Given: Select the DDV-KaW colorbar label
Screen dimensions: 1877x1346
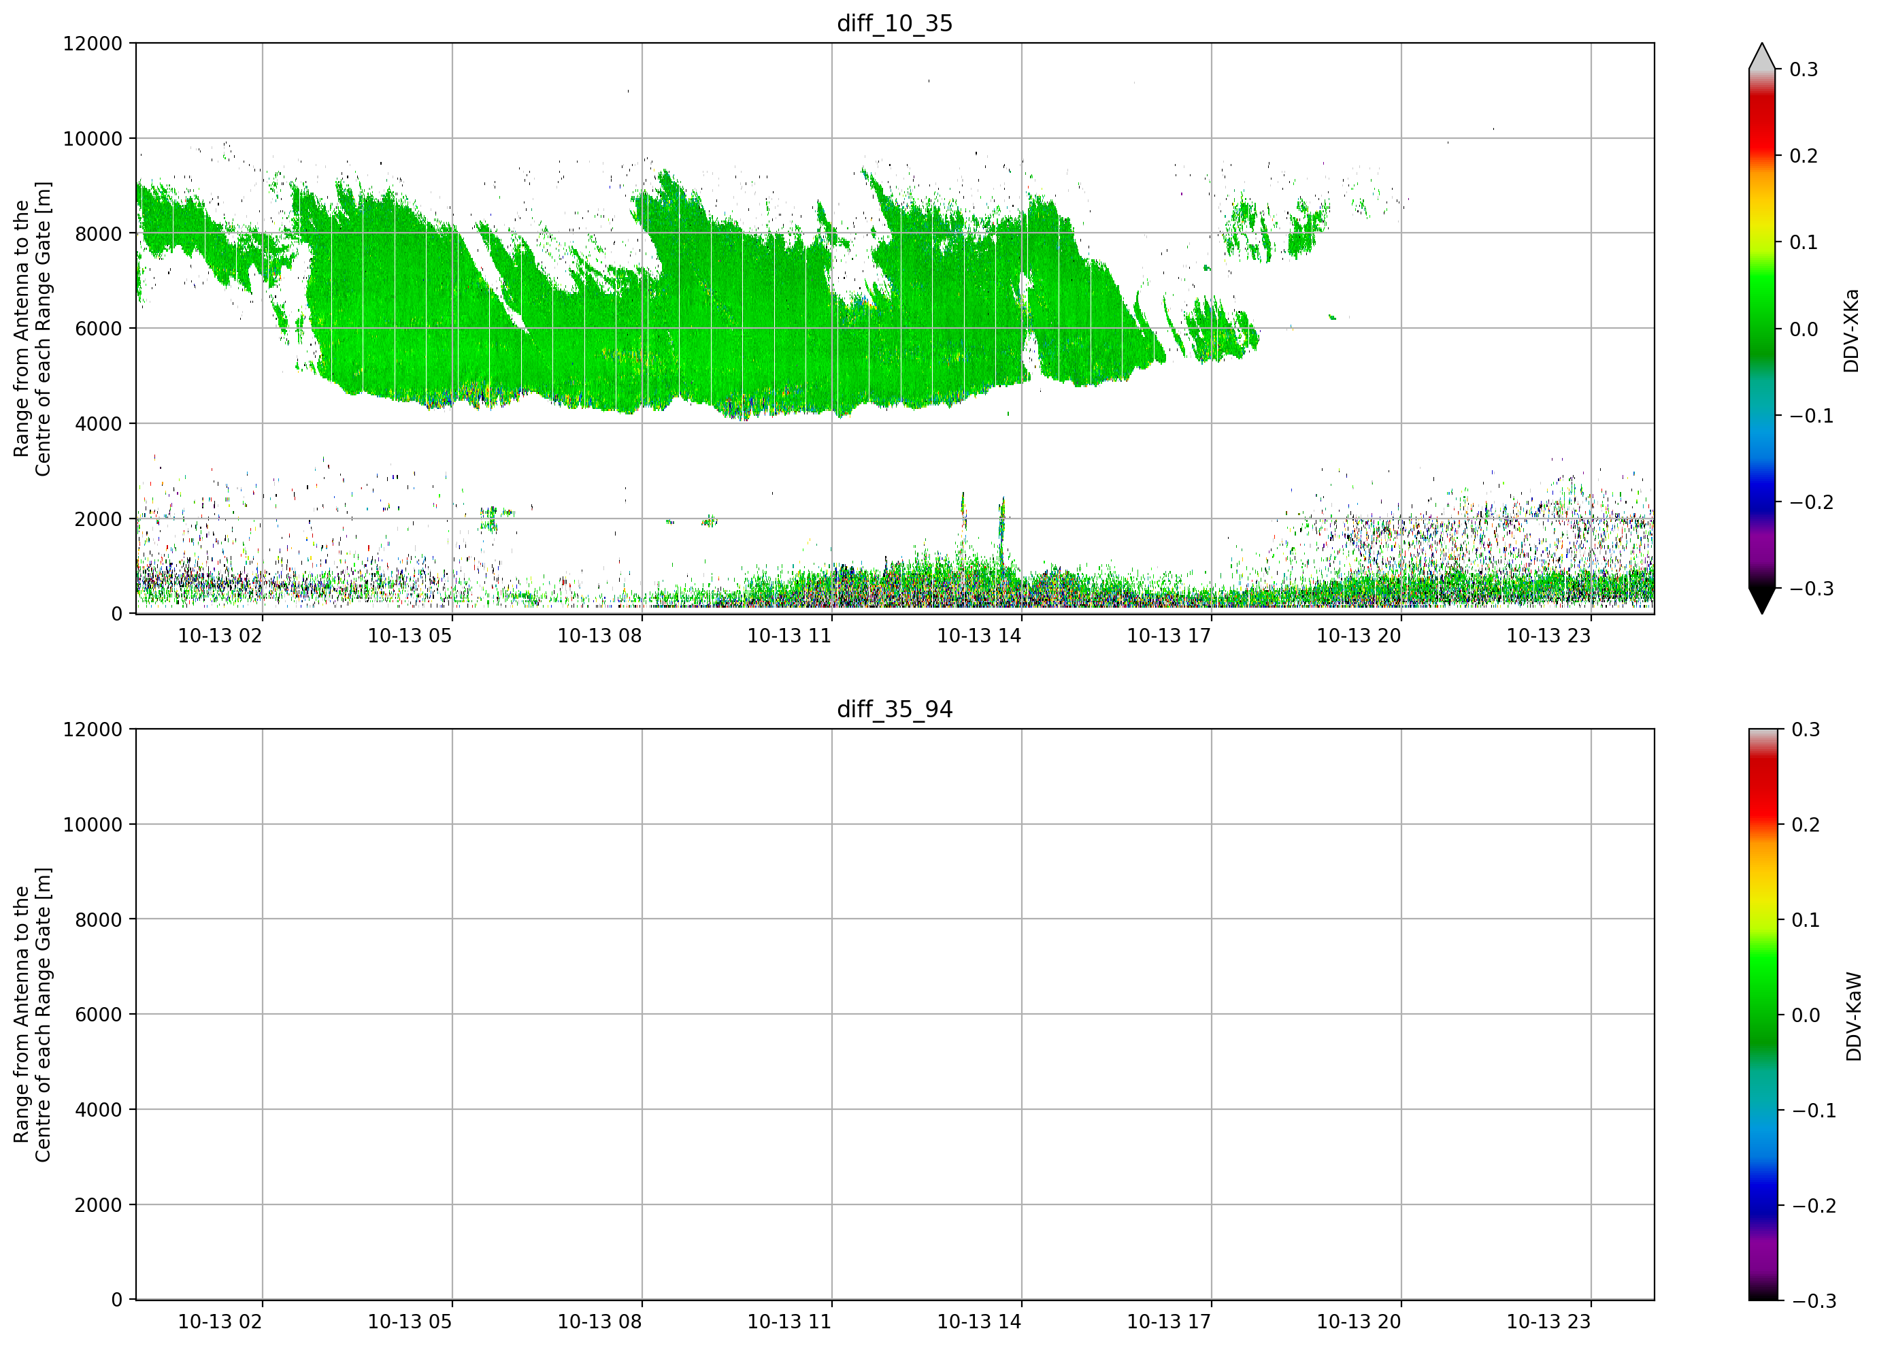Looking at the screenshot, I should (1854, 1017).
